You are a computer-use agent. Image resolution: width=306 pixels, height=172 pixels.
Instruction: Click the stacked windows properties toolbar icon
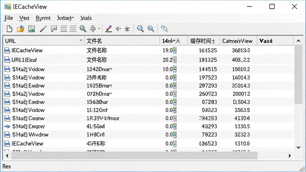coord(164,29)
